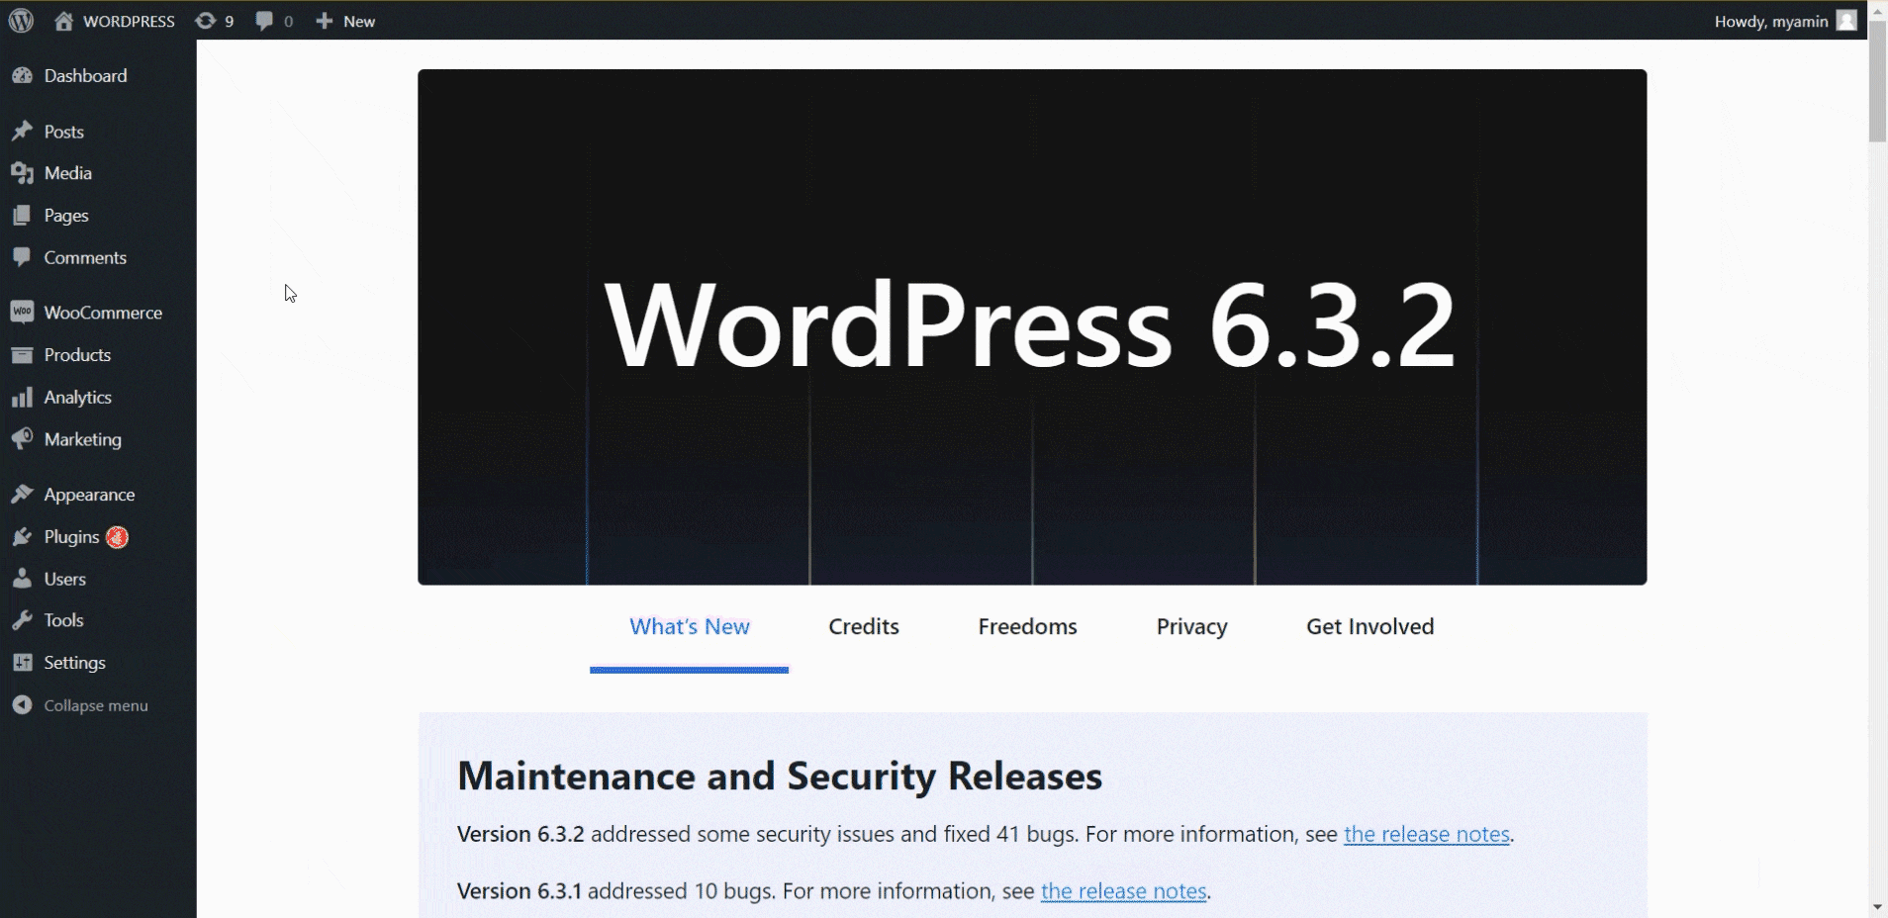Collapse the admin sidebar menu
The height and width of the screenshot is (918, 1888).
(x=95, y=705)
